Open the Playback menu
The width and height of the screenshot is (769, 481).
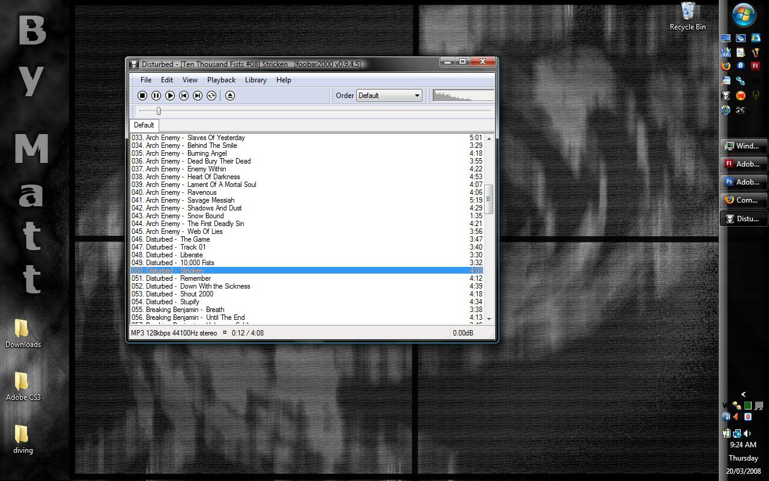click(221, 80)
